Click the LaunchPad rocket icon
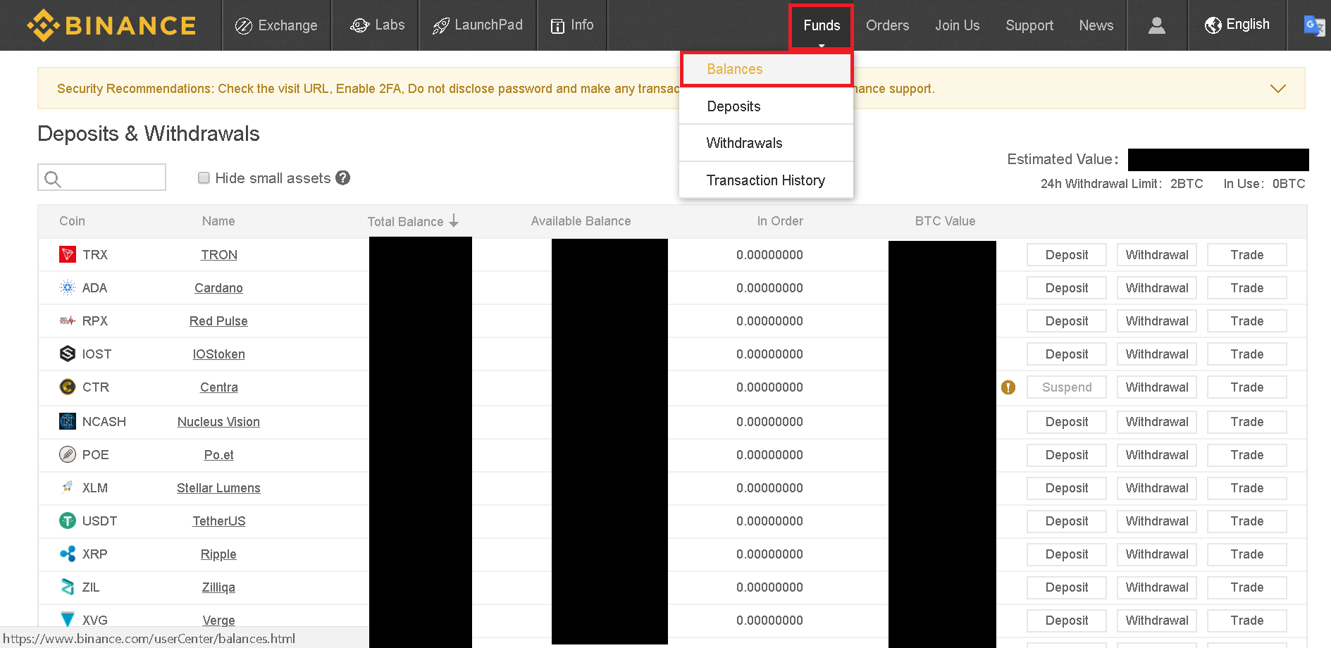Screen dimensions: 1331x648 (441, 26)
